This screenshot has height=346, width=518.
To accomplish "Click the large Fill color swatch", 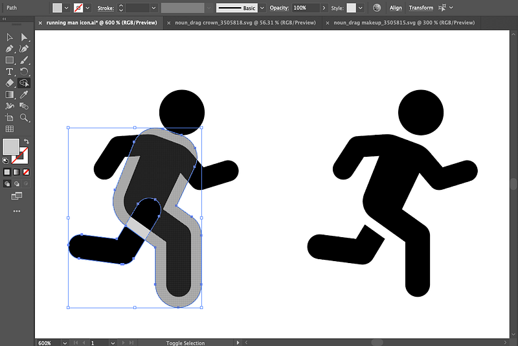I will (x=11, y=146).
